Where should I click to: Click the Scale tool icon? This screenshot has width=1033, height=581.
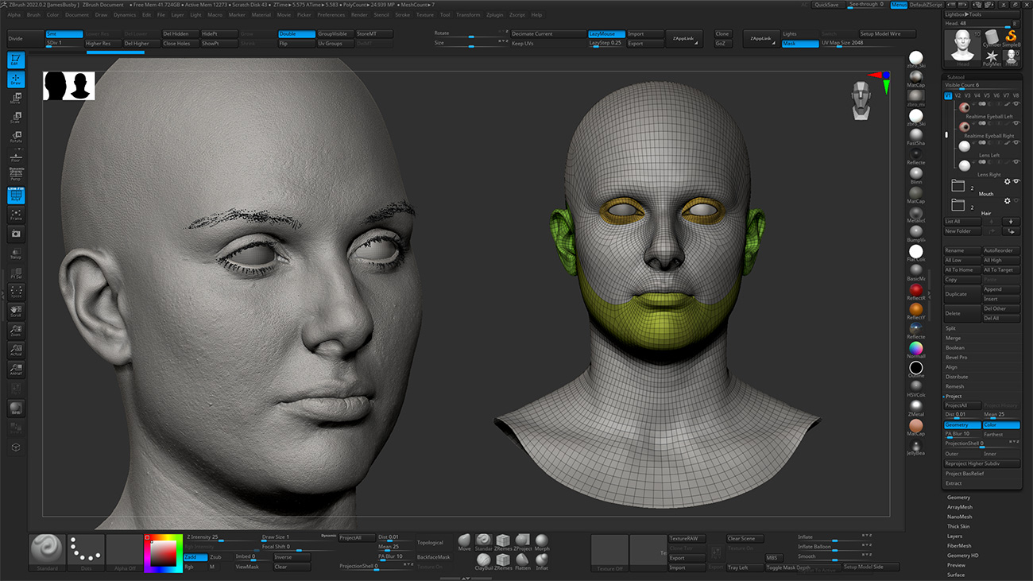16,118
